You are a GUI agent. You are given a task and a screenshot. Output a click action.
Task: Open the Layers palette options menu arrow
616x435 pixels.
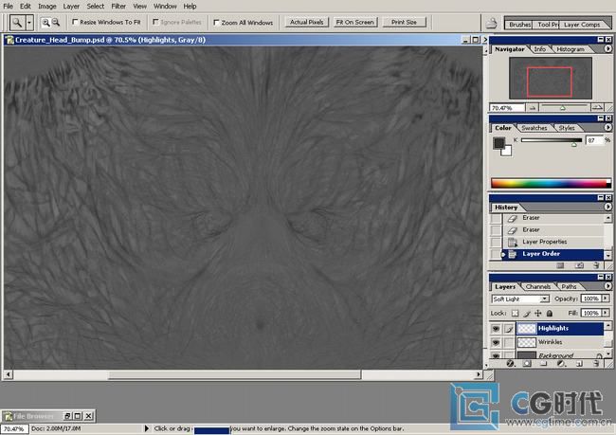point(607,286)
